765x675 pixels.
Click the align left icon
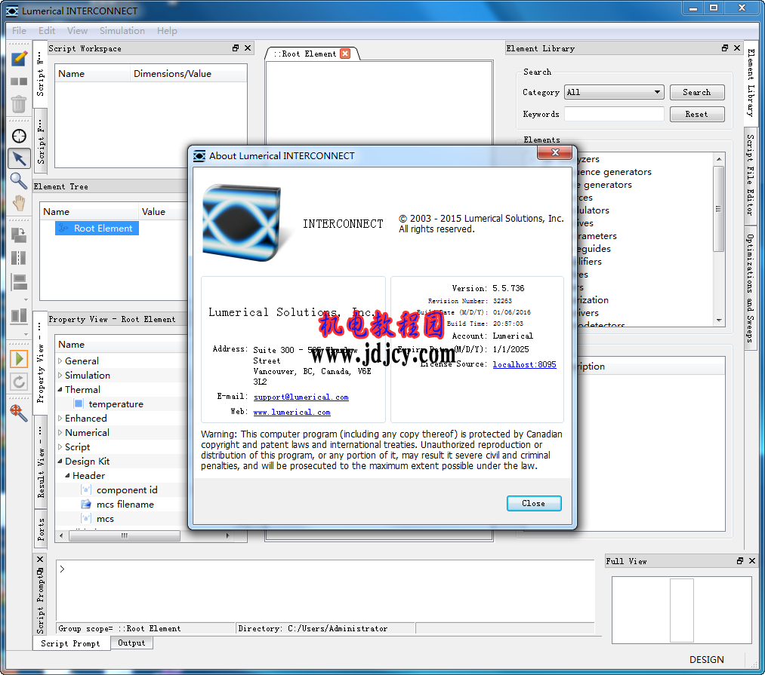pyautogui.click(x=19, y=282)
